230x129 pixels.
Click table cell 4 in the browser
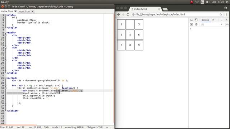coord(121,35)
